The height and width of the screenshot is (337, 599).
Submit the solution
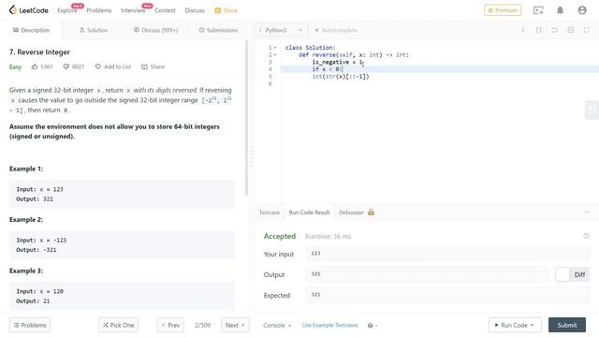(567, 325)
